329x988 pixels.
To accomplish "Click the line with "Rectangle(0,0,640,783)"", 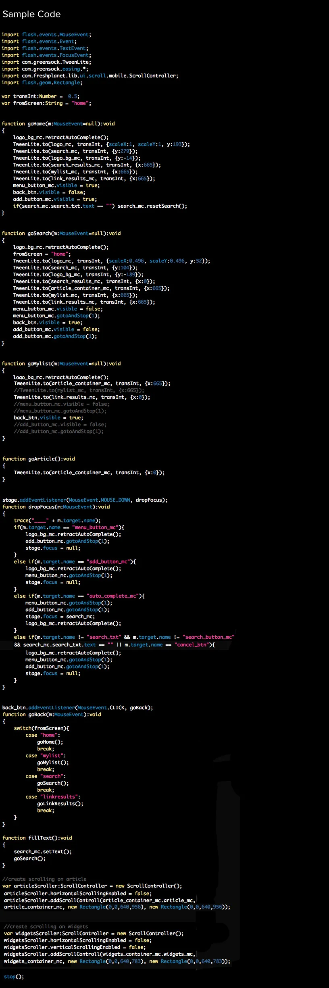I will 117,961.
